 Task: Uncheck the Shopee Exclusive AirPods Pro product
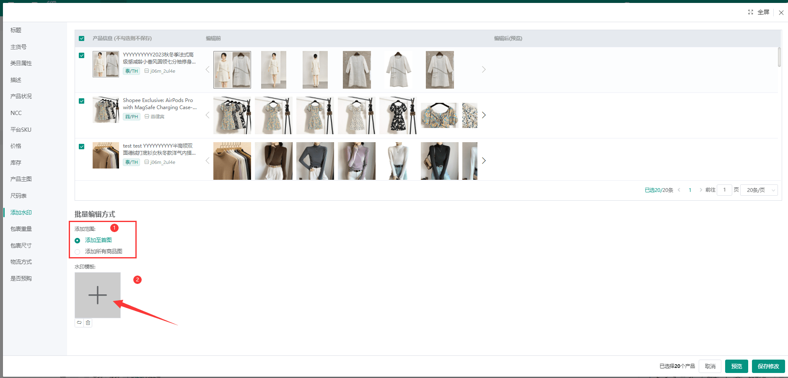tap(82, 101)
